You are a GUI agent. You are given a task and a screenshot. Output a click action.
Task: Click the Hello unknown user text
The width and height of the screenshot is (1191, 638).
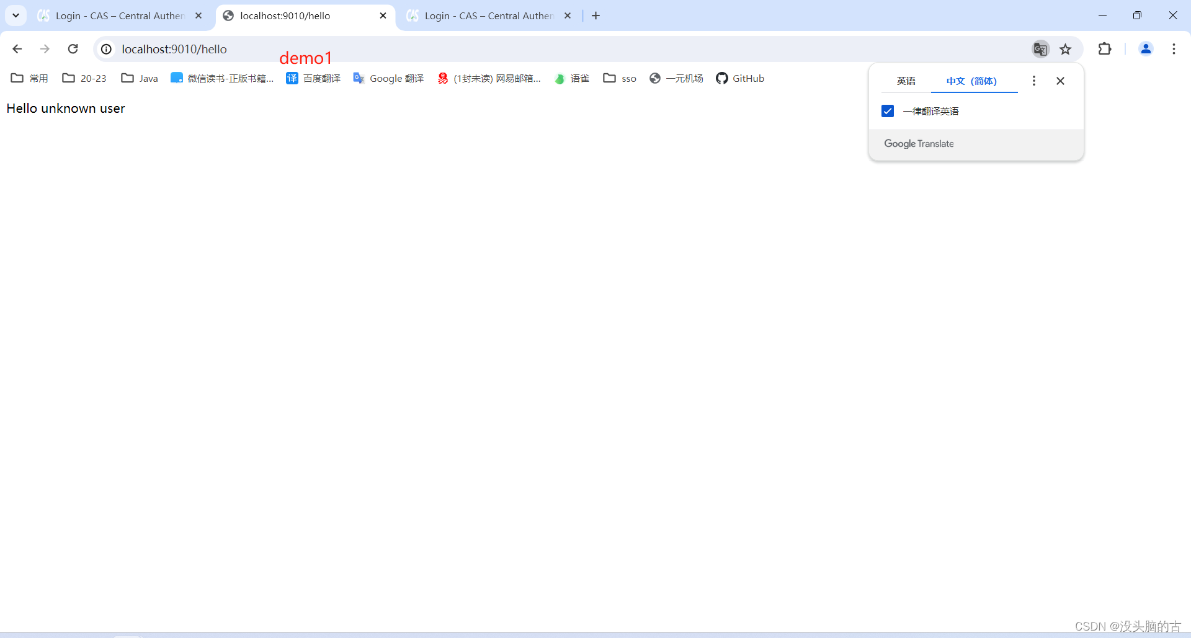pyautogui.click(x=66, y=109)
